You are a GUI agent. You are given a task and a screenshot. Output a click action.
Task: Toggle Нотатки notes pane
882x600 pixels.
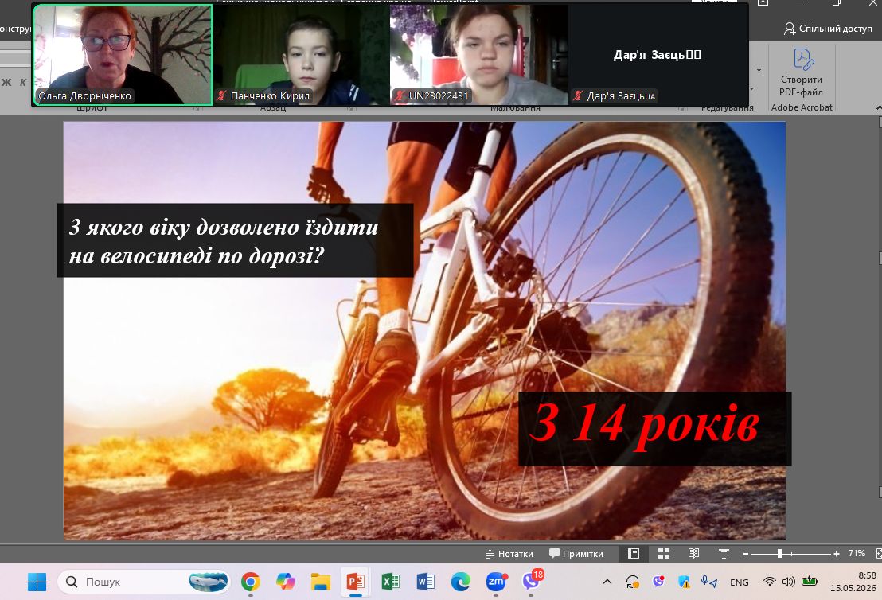pos(509,554)
